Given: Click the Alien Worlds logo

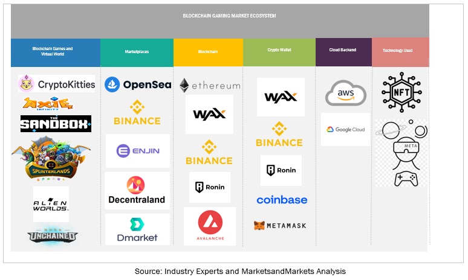Looking at the screenshot, I should pyautogui.click(x=51, y=205).
